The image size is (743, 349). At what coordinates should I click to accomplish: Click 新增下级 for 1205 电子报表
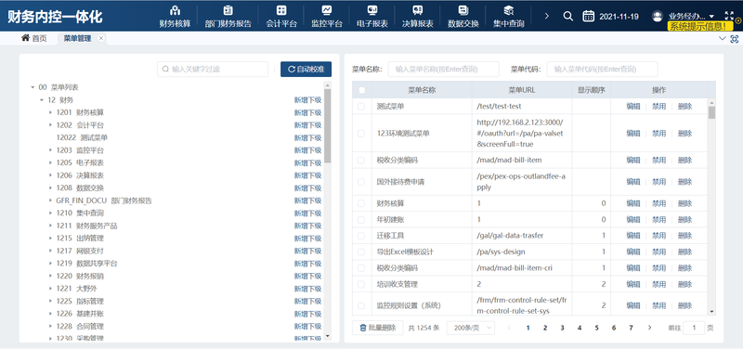point(308,163)
